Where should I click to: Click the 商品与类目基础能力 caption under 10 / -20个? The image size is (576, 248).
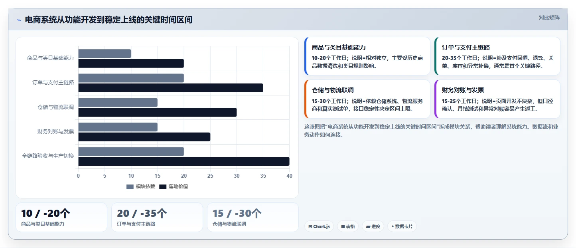click(x=43, y=224)
